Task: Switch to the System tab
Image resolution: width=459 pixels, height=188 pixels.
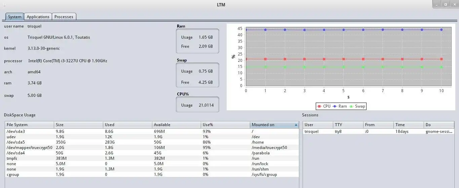Action: [15, 17]
